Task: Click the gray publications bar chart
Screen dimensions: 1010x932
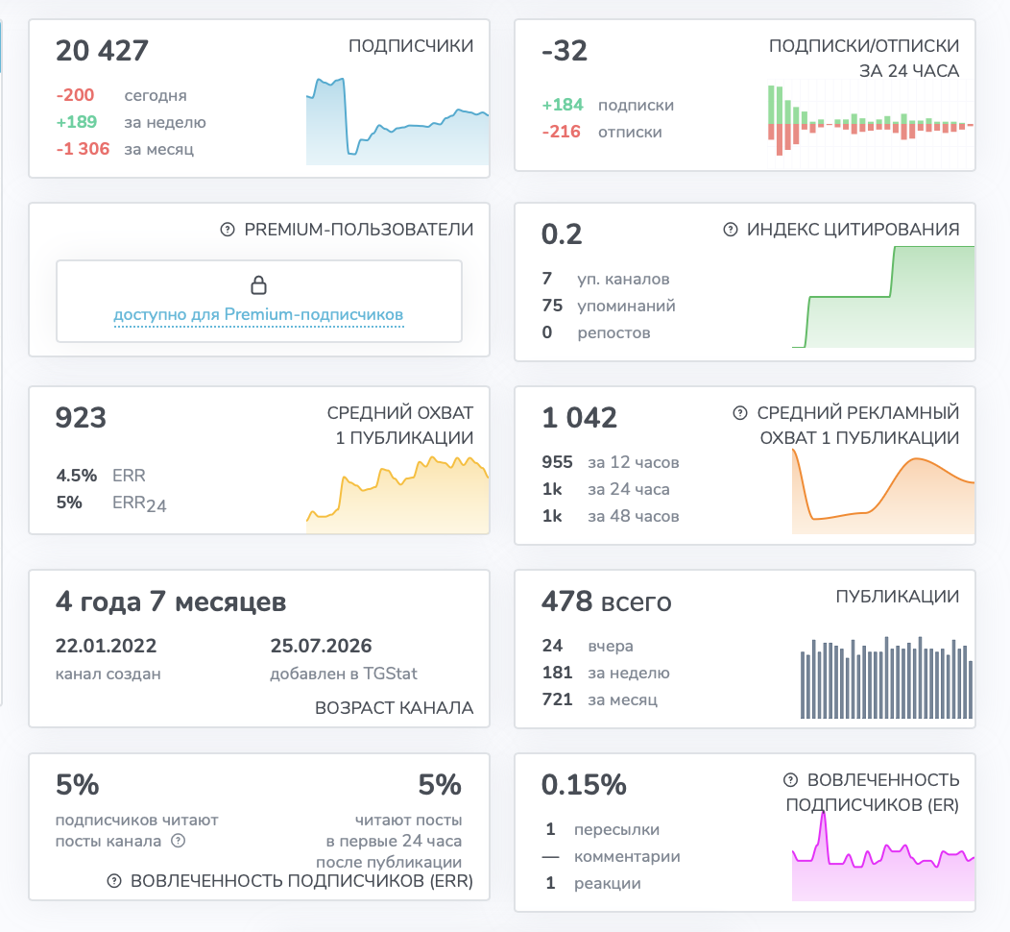Action: click(886, 677)
